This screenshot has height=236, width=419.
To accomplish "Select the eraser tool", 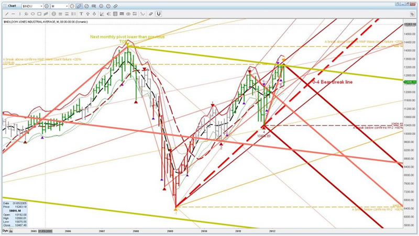I will coord(150,14).
